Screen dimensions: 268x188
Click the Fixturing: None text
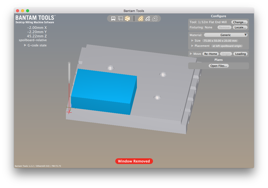coord(201,27)
